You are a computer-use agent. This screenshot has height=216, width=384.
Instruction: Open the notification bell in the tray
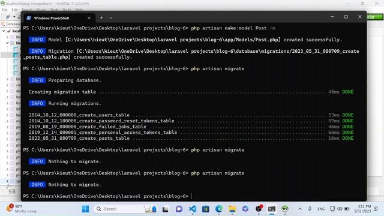tap(376, 209)
